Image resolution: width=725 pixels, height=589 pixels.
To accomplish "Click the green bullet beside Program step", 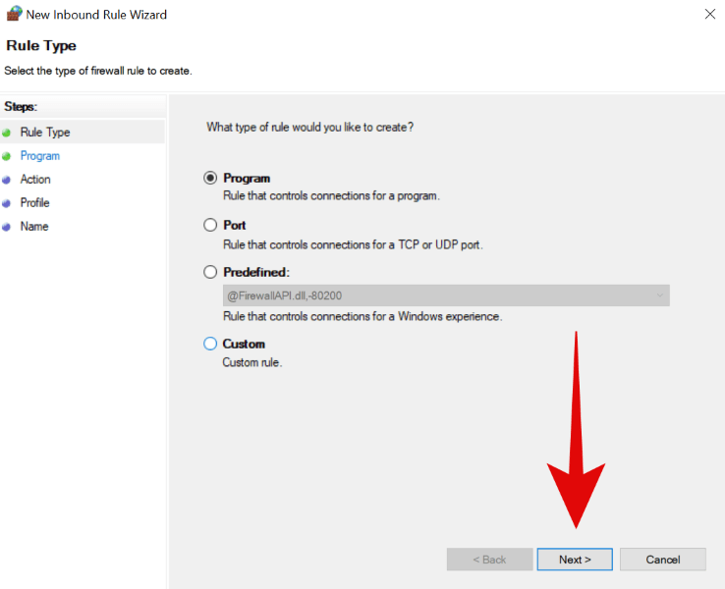I will [6, 156].
